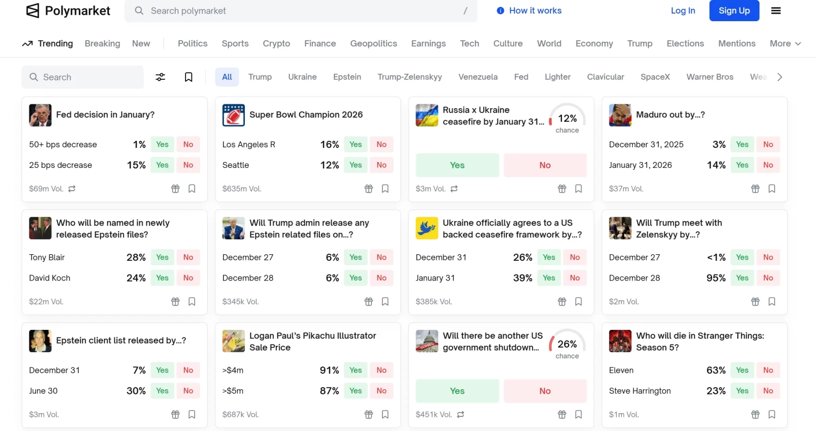Image resolution: width=816 pixels, height=431 pixels.
Task: Bookmark the Stranger Things Season 5 market
Action: [x=772, y=414]
